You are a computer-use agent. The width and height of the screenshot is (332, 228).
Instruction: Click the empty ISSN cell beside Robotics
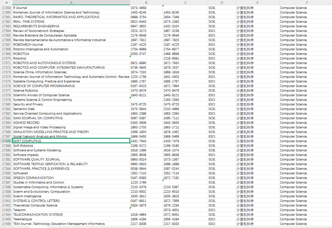click(146, 58)
